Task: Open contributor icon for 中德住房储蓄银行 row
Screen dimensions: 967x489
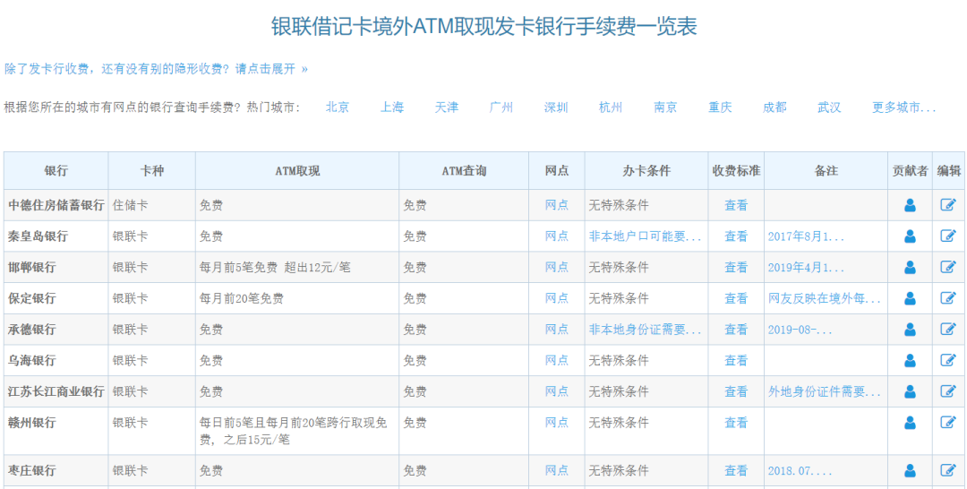Action: click(910, 205)
